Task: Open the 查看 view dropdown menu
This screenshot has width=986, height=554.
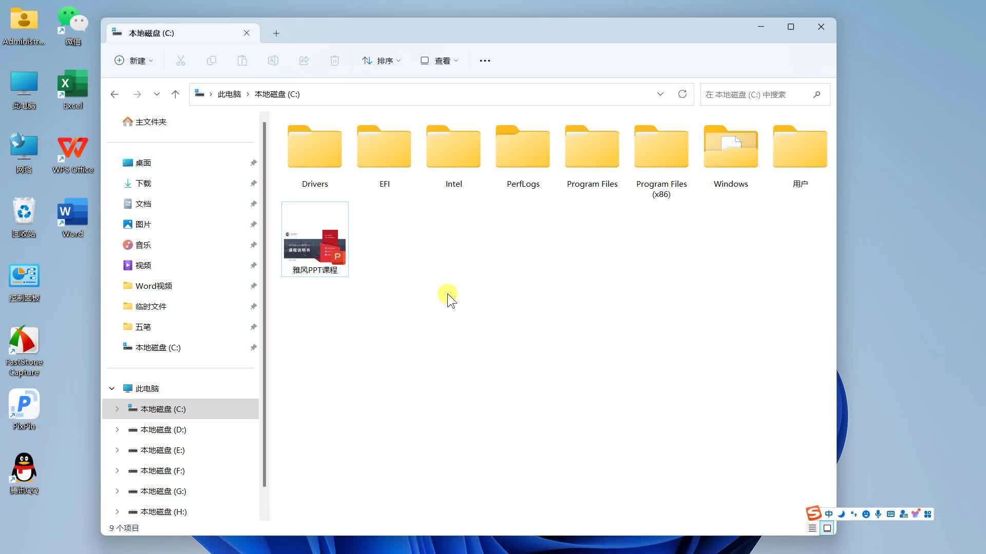Action: point(439,61)
